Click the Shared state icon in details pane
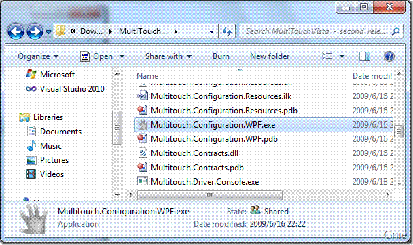Viewport: 413px width, 245px height. pyautogui.click(x=255, y=210)
